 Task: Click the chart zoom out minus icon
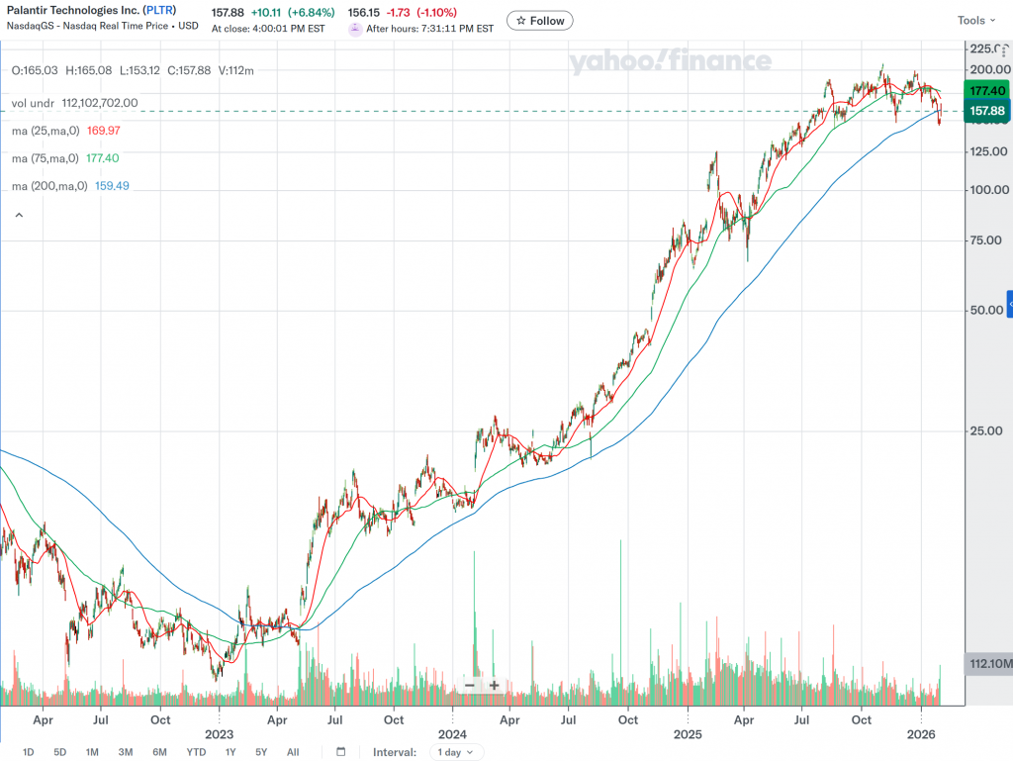point(469,685)
